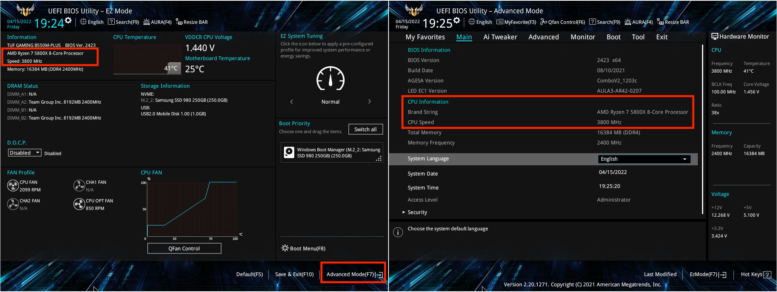Click the CPU FAN curve graph

coord(192,209)
